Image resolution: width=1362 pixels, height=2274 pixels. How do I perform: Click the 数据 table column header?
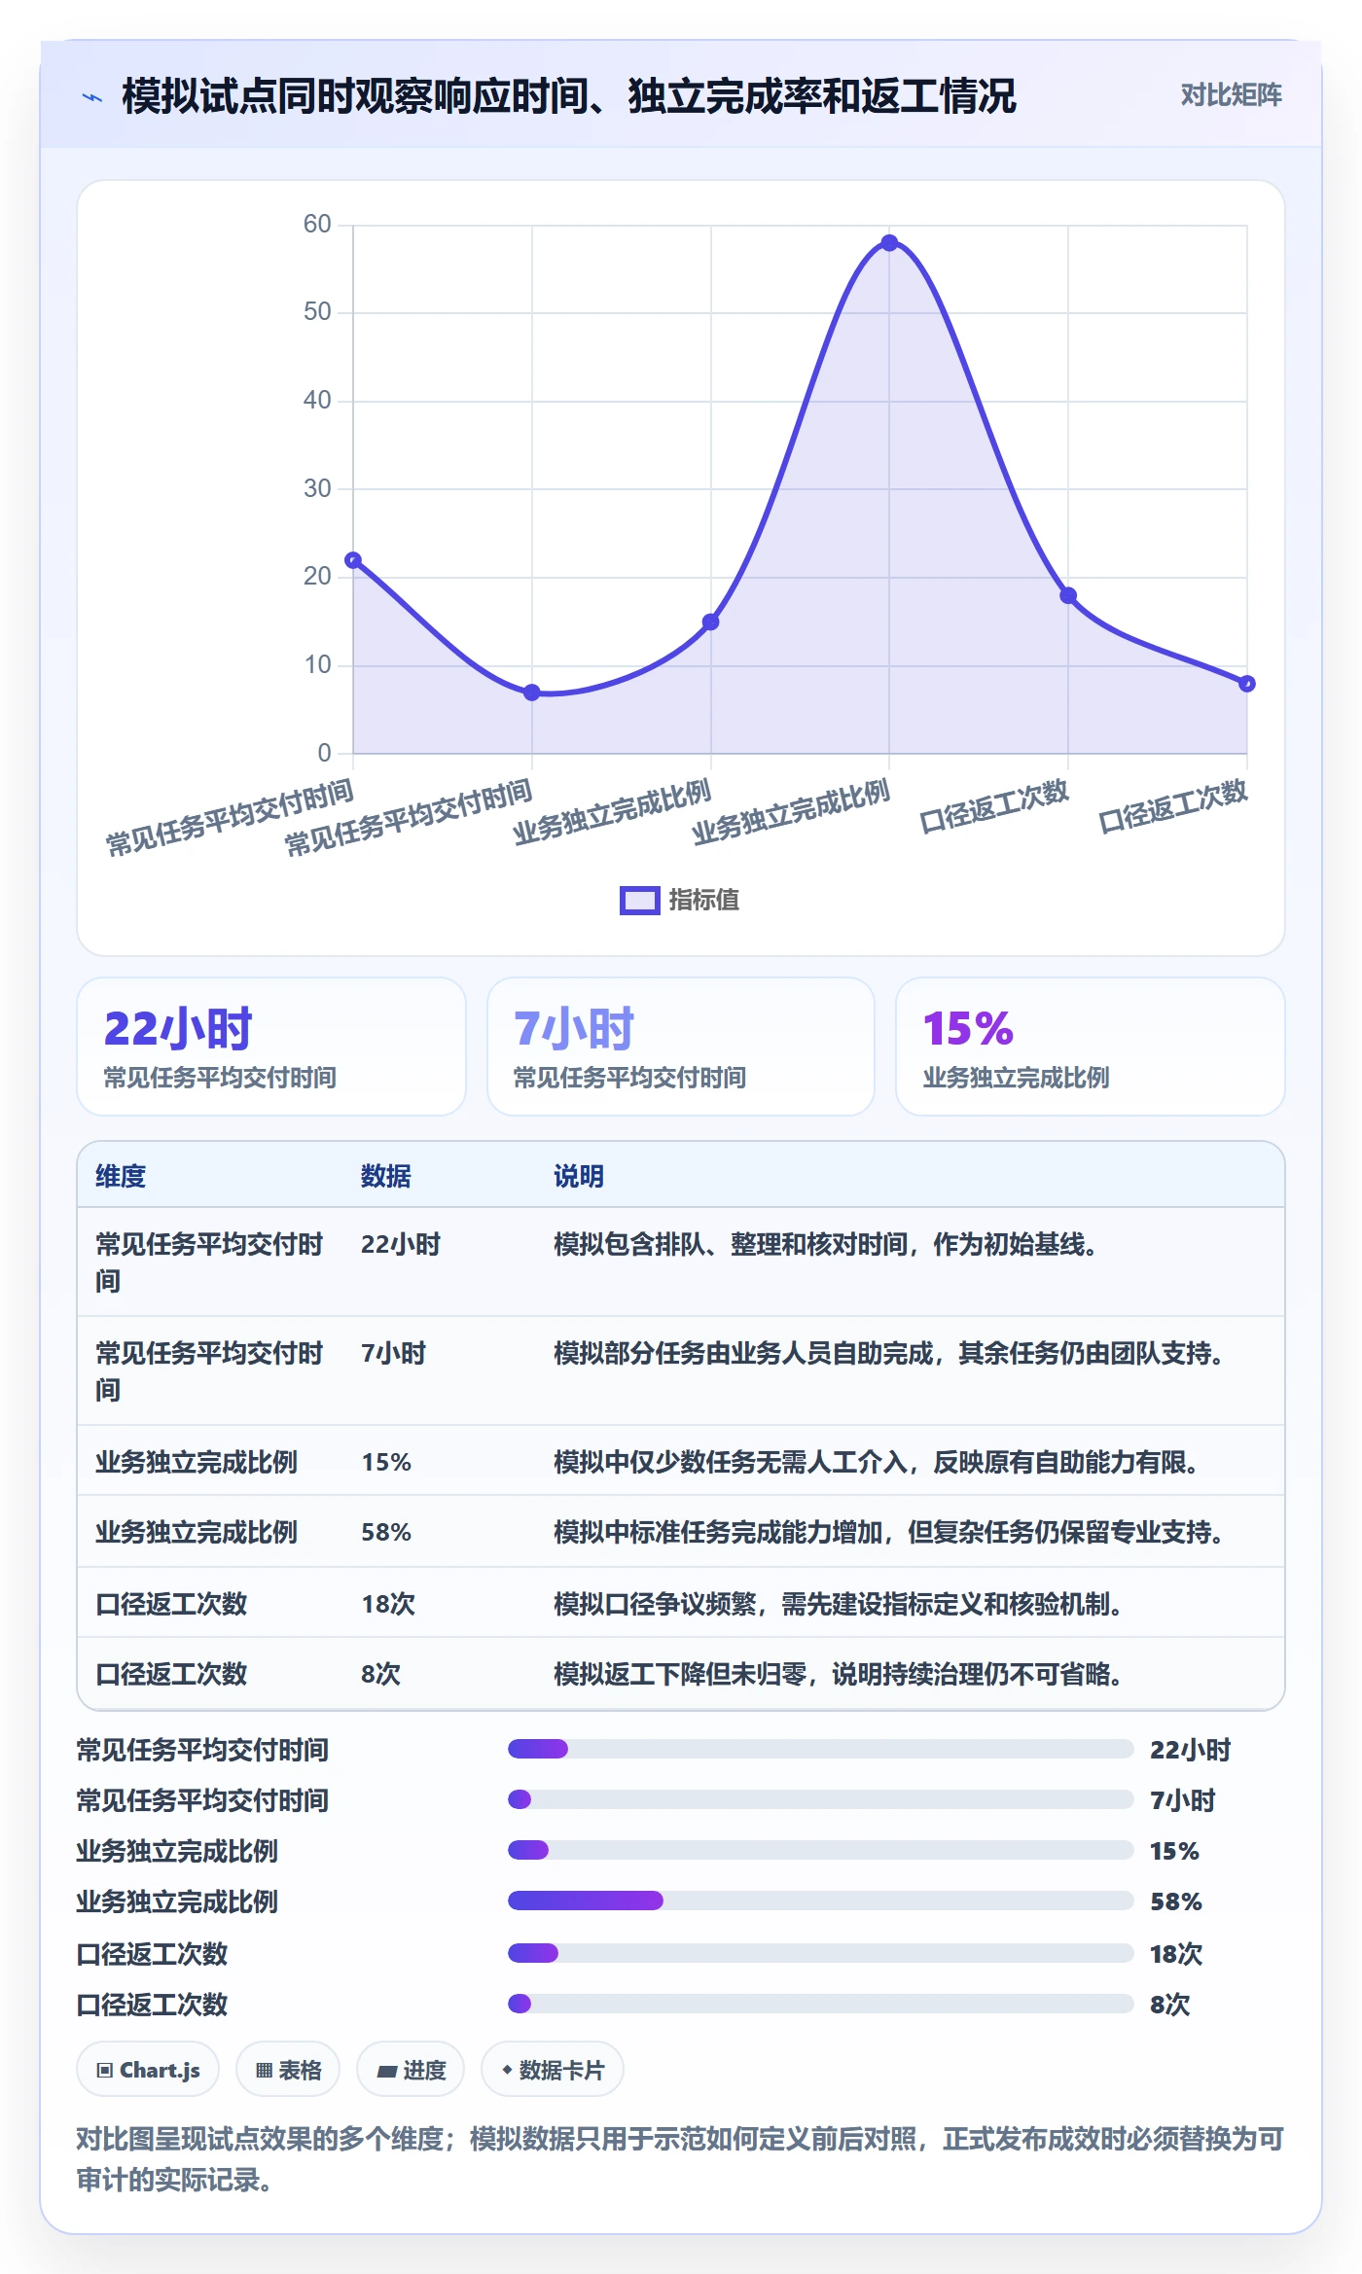pos(386,1176)
